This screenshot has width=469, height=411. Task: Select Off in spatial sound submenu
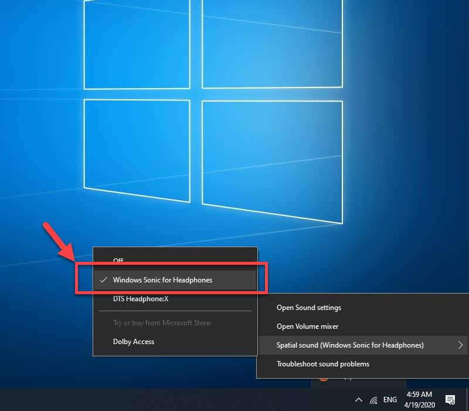[175, 260]
